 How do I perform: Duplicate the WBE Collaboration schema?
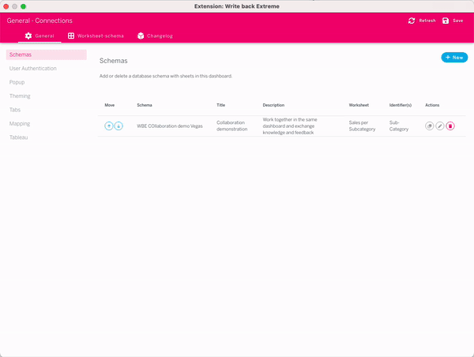pos(430,126)
